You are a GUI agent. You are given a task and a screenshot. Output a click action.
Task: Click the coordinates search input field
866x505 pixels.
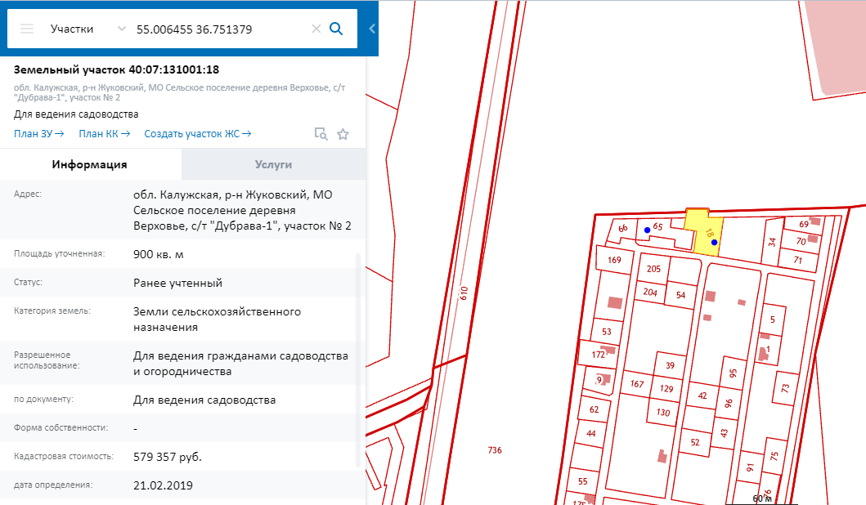pos(220,29)
